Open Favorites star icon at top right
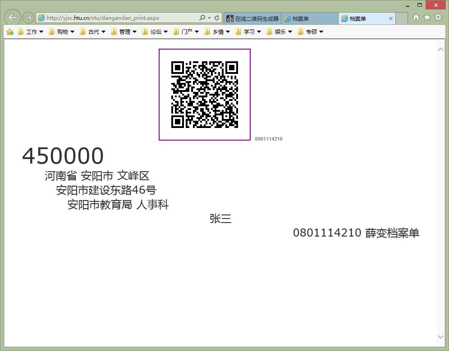The height and width of the screenshot is (351, 449). (x=427, y=18)
